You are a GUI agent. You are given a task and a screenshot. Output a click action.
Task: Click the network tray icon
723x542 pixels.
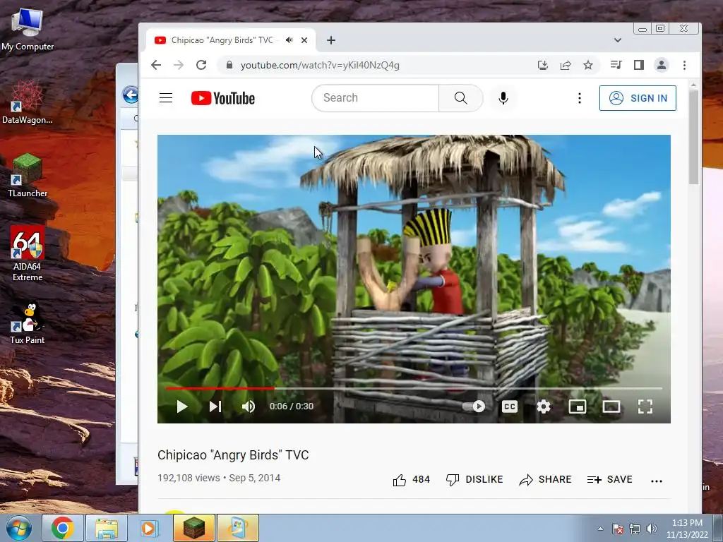pyautogui.click(x=635, y=529)
